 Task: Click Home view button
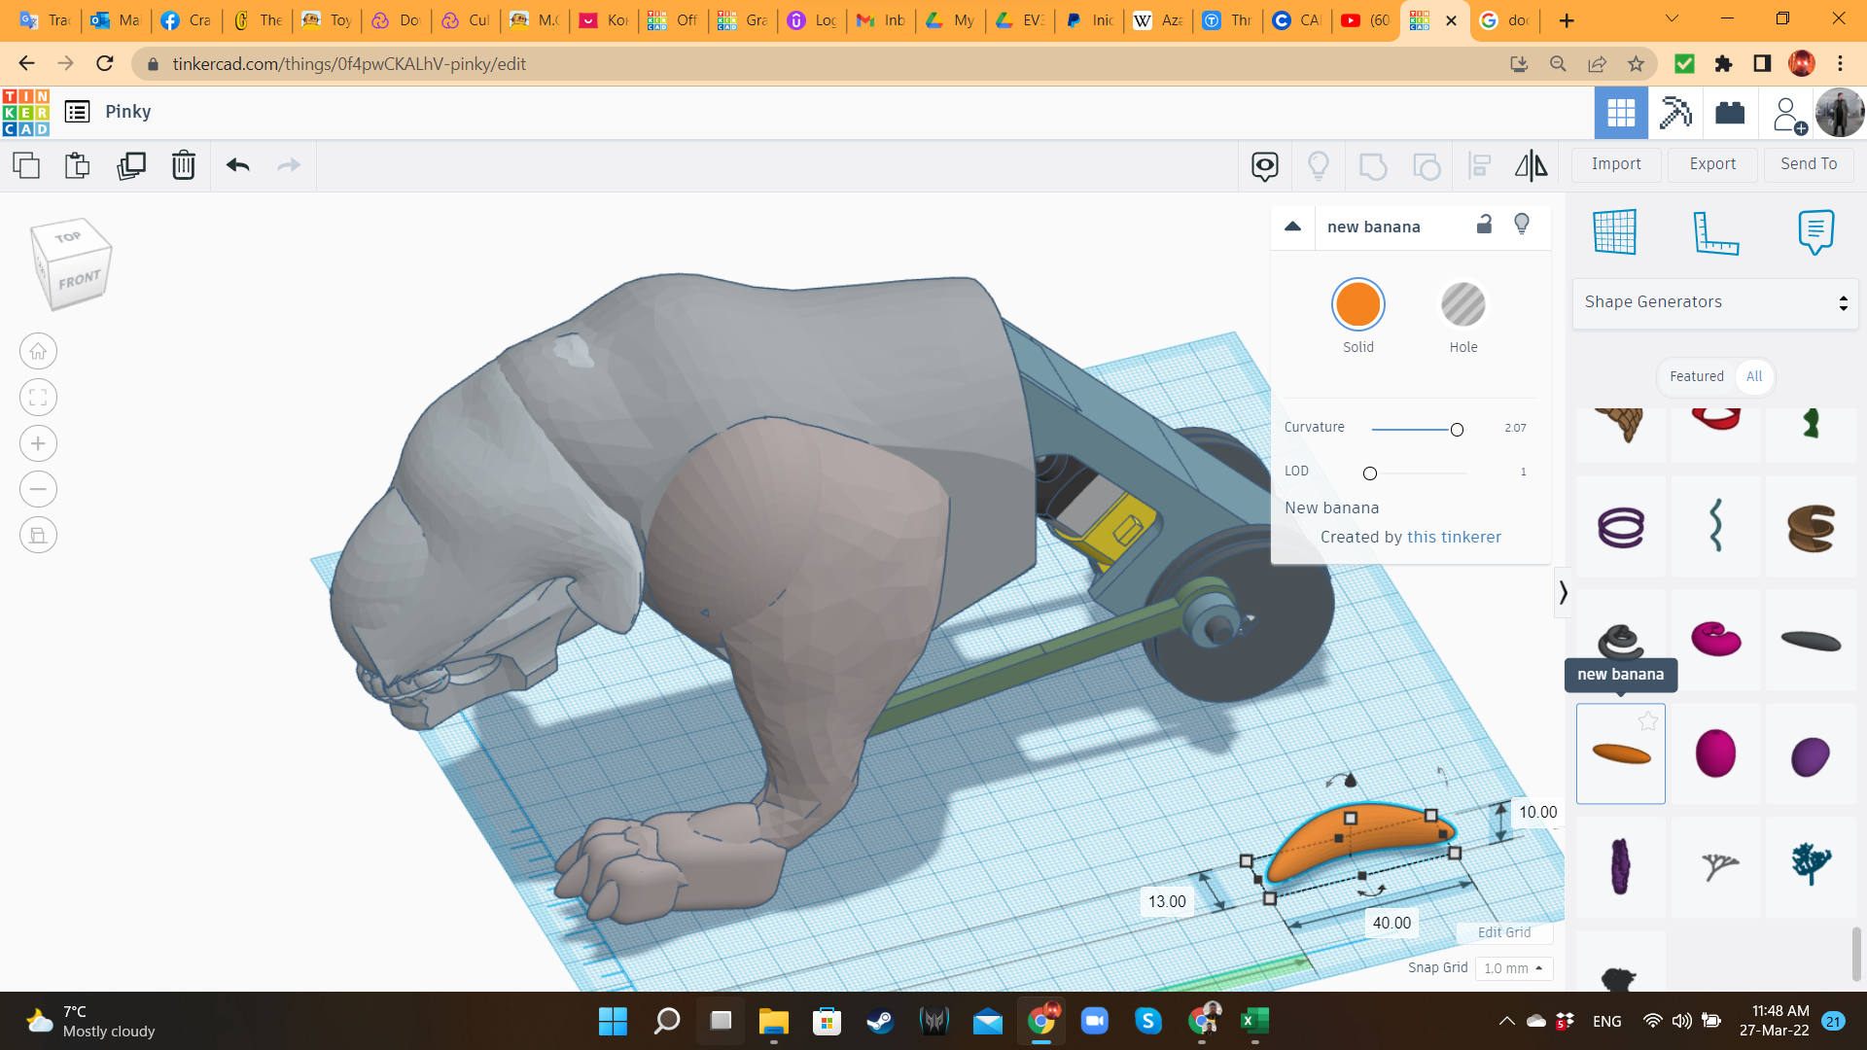[x=38, y=351]
